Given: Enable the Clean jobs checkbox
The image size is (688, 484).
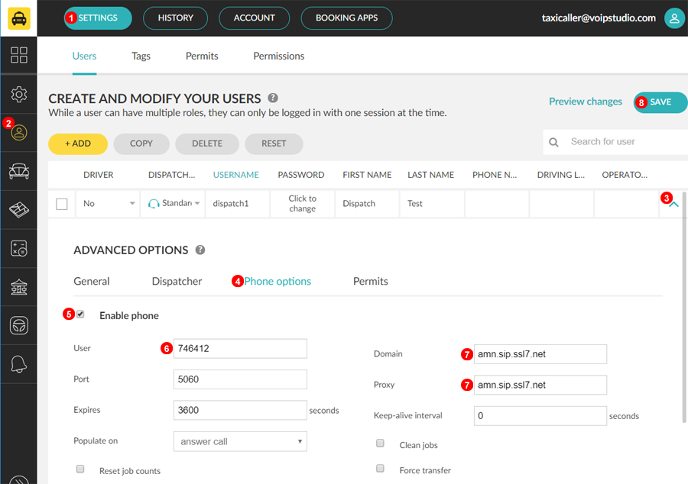Looking at the screenshot, I should pos(381,444).
